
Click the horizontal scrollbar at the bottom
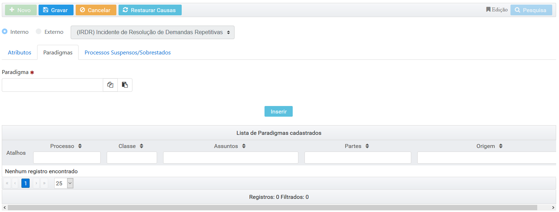point(272,207)
